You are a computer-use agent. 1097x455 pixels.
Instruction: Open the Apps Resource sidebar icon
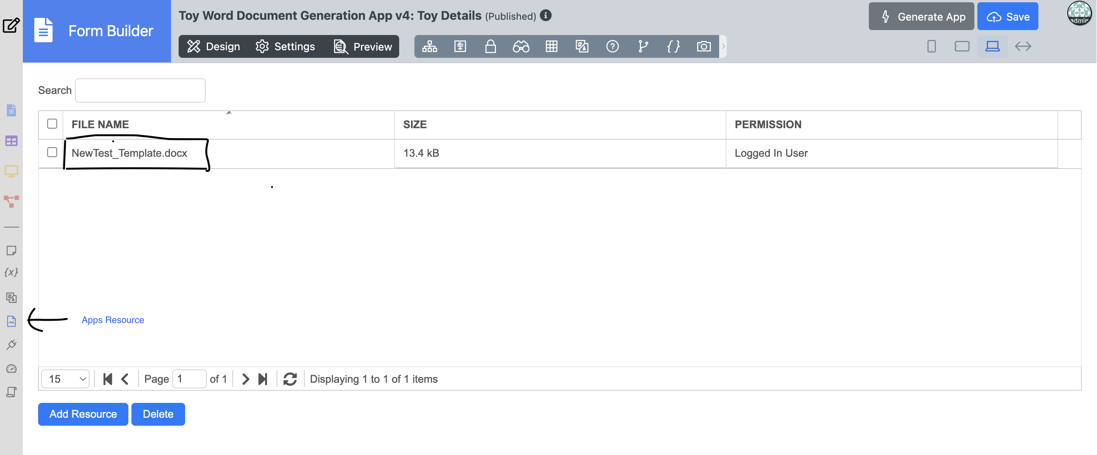11,321
